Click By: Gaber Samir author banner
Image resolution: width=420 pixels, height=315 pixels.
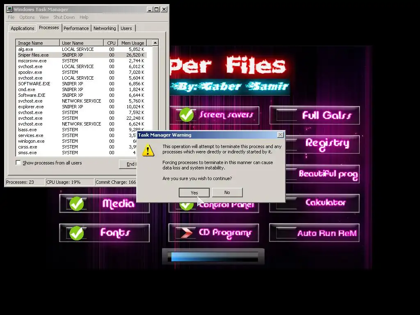[x=230, y=87]
